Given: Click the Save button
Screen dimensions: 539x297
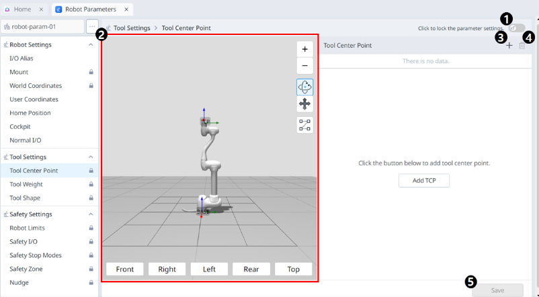Looking at the screenshot, I should (497, 290).
